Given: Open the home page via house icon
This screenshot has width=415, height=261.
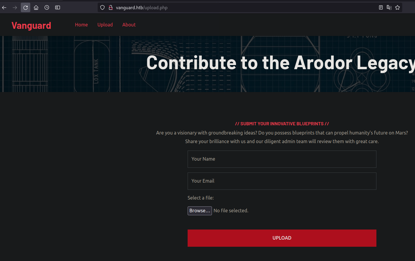Looking at the screenshot, I should (x=36, y=8).
